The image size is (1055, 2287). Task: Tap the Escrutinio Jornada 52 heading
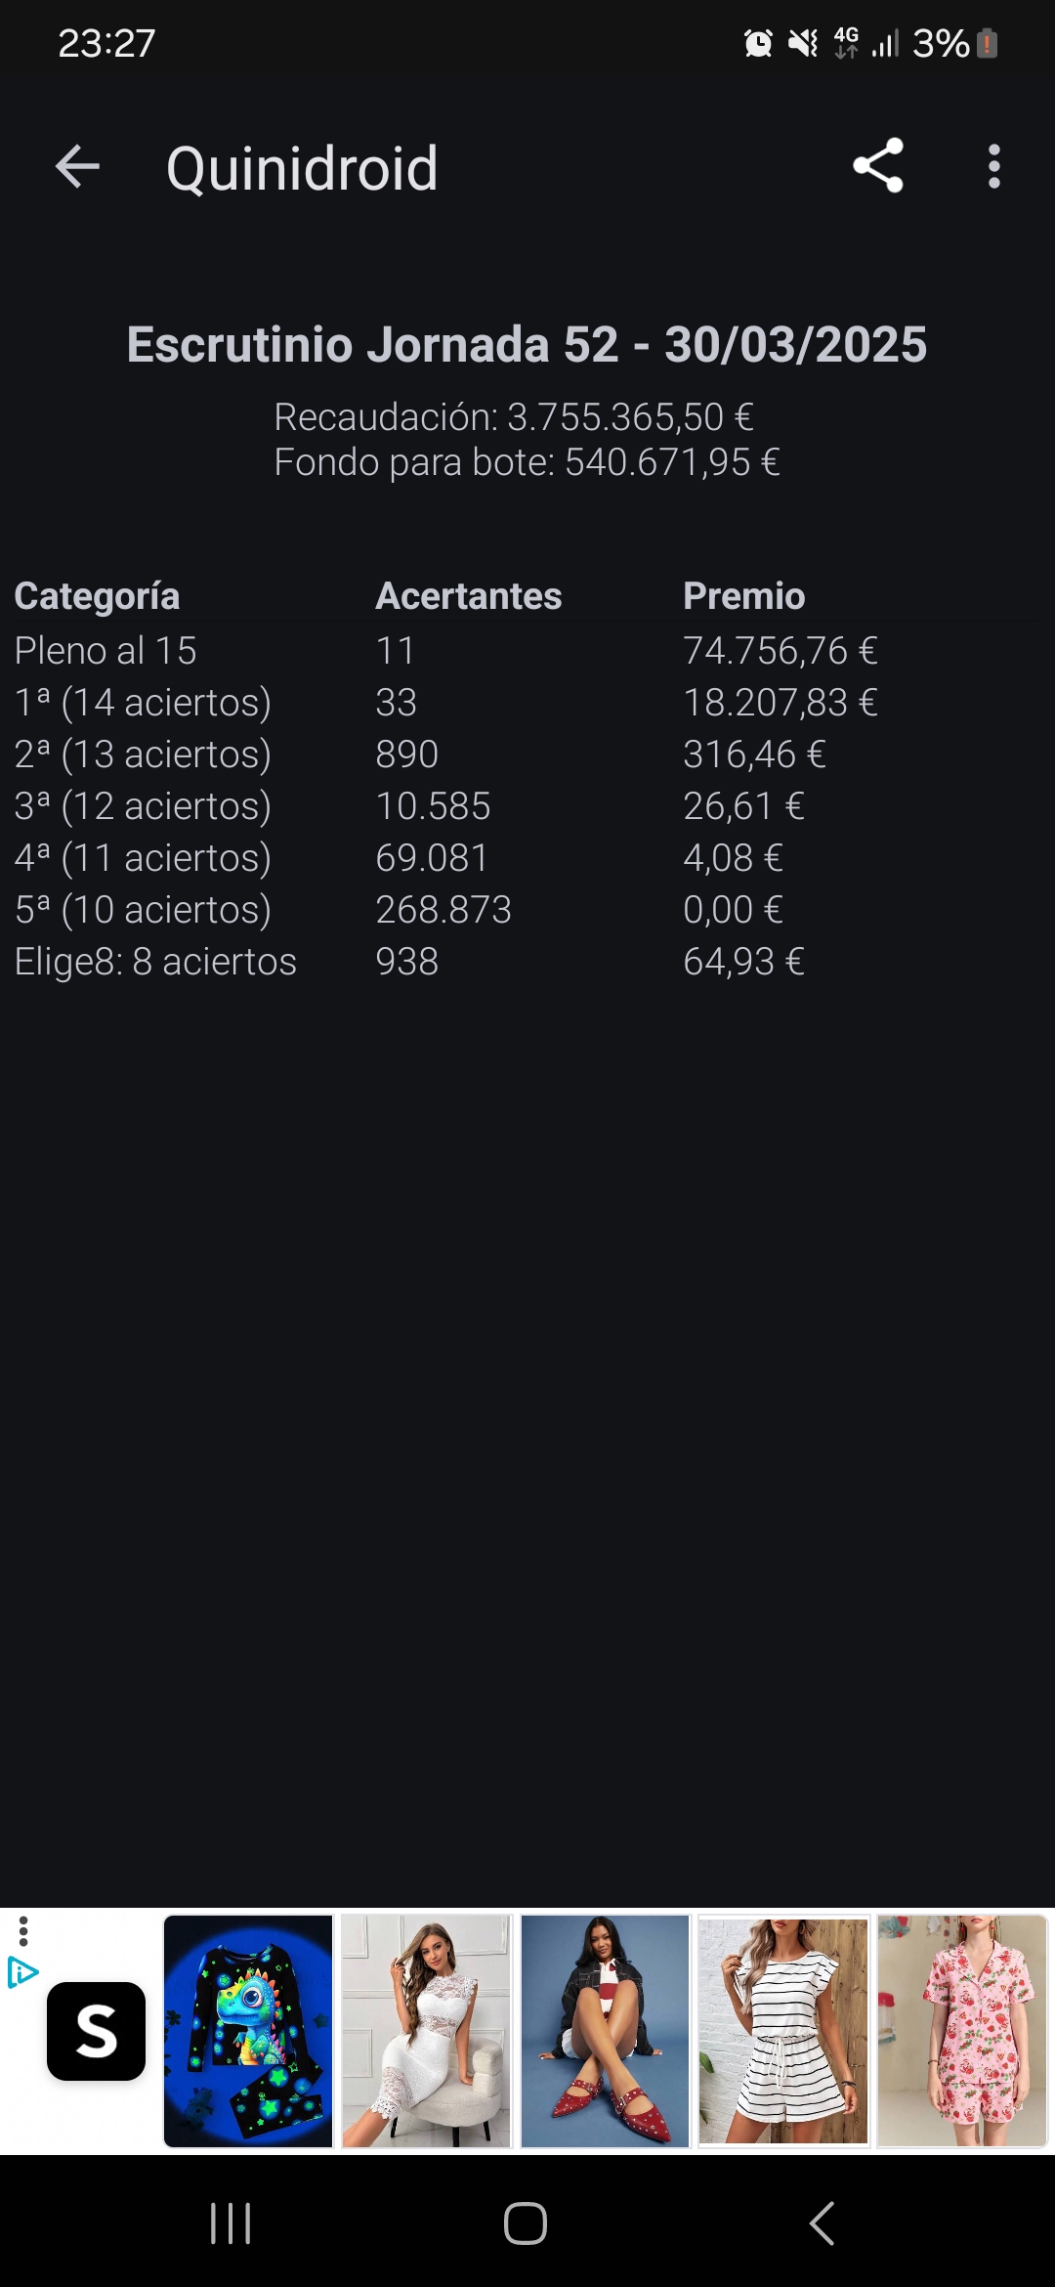pos(527,345)
